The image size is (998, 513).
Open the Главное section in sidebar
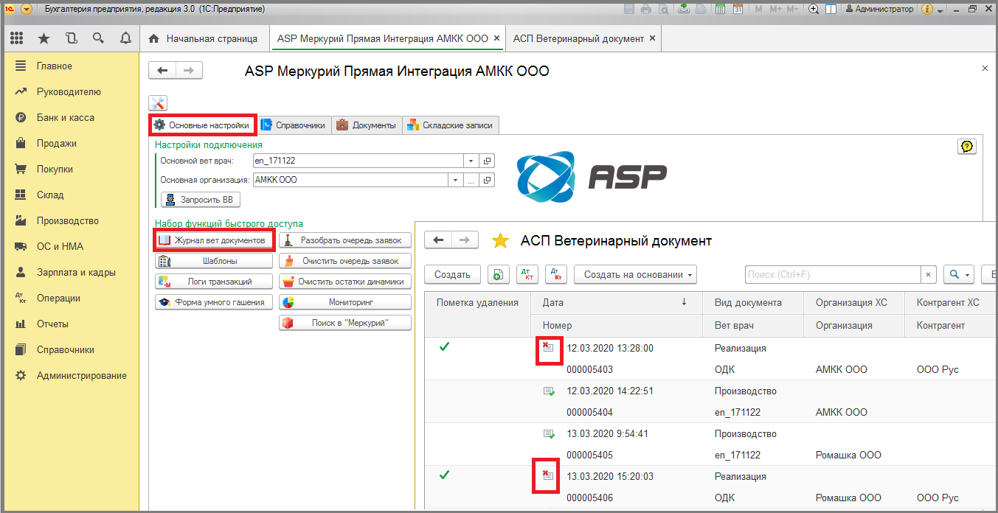point(55,66)
